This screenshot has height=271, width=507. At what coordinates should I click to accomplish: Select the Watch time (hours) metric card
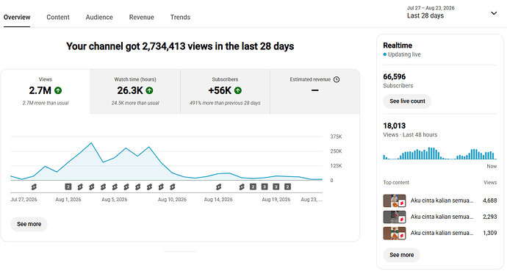point(135,91)
